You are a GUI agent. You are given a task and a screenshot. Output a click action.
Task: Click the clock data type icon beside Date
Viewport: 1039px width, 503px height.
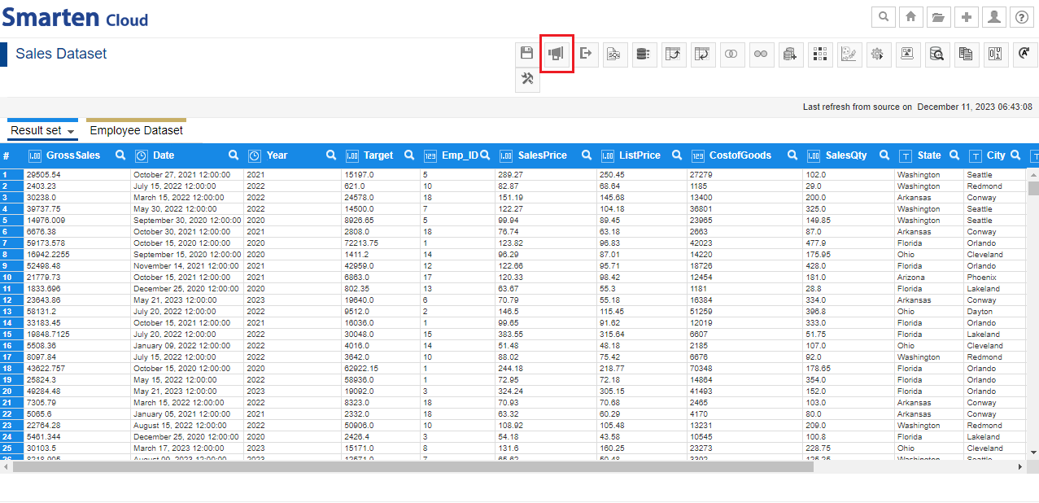pos(142,155)
